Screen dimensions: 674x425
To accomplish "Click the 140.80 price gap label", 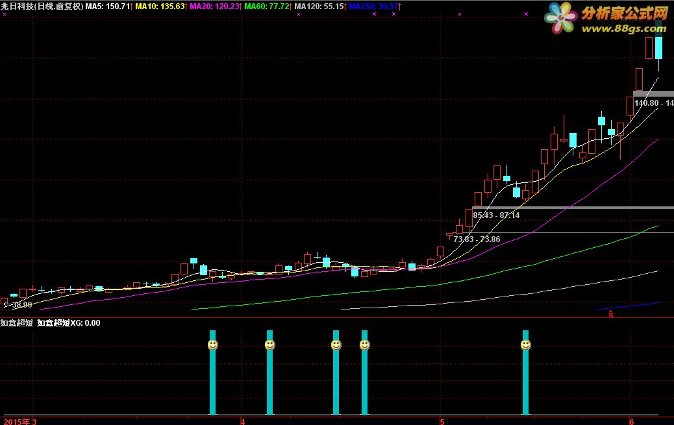I will pyautogui.click(x=654, y=103).
